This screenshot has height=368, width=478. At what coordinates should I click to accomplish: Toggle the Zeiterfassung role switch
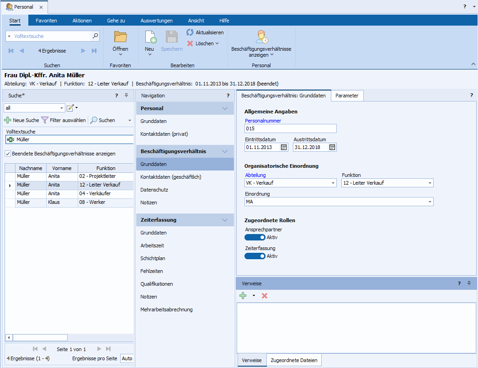click(255, 256)
